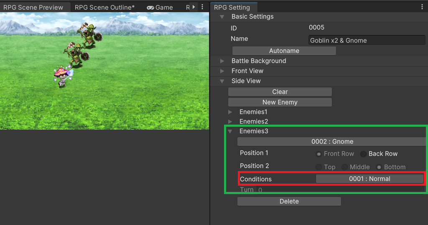The width and height of the screenshot is (428, 225).
Task: Click the Conditions label
Action: point(256,179)
